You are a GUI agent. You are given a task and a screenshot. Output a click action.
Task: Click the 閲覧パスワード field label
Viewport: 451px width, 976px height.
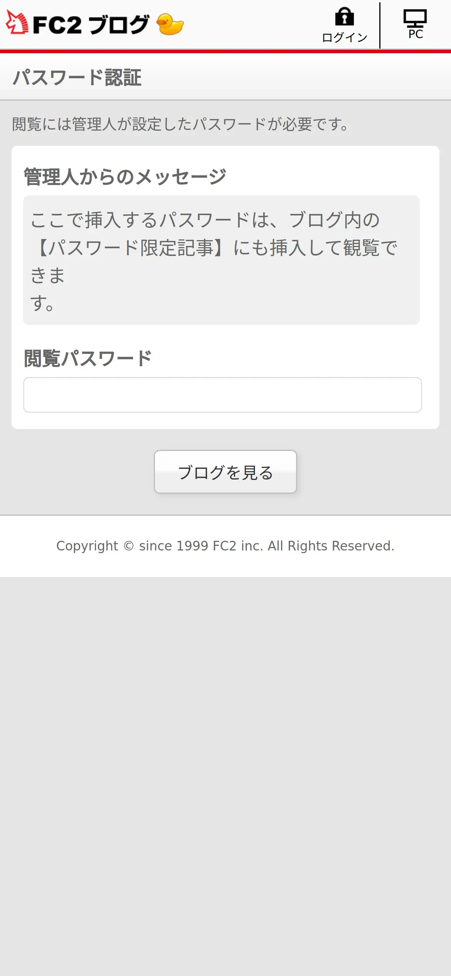tap(88, 358)
